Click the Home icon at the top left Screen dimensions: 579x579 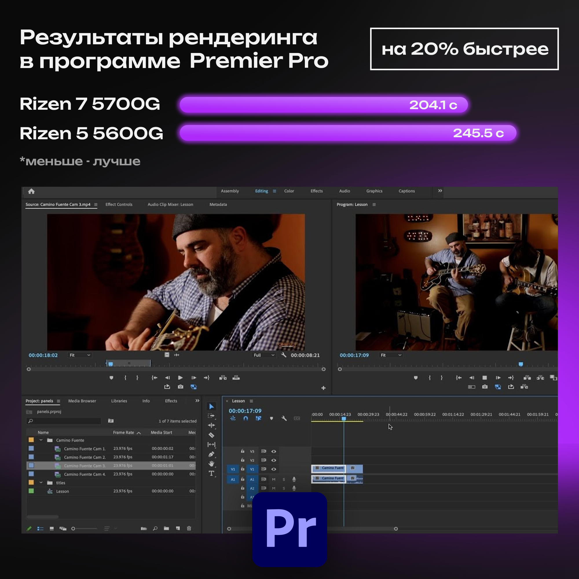coord(31,191)
